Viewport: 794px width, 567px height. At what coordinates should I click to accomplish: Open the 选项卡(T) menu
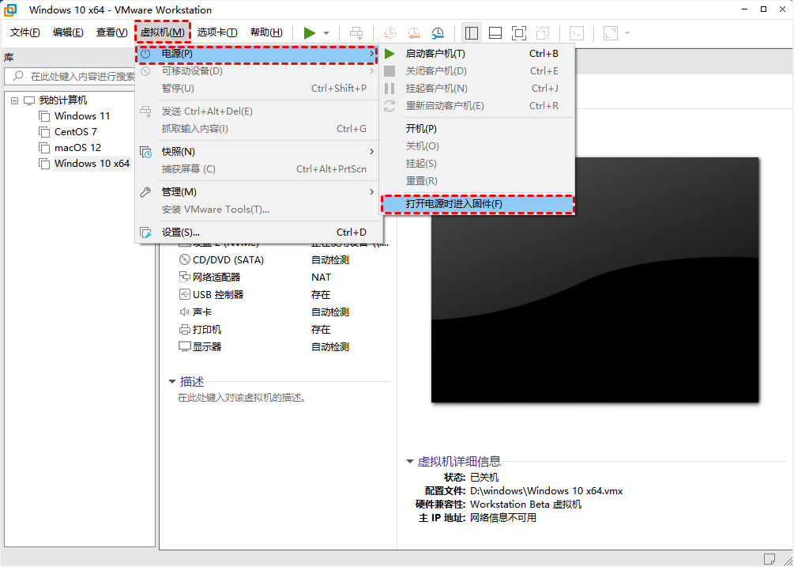pos(217,32)
